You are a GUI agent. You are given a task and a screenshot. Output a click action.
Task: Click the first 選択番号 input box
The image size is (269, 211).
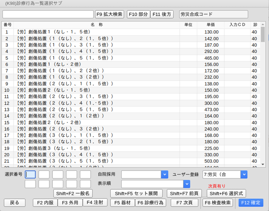pyautogui.click(x=30, y=174)
